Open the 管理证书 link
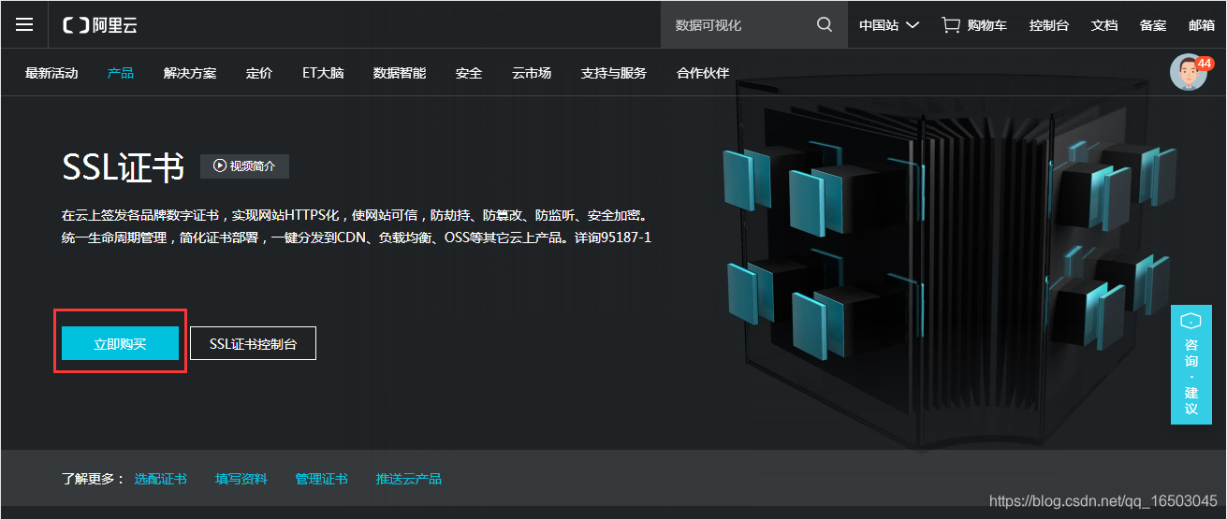 321,479
